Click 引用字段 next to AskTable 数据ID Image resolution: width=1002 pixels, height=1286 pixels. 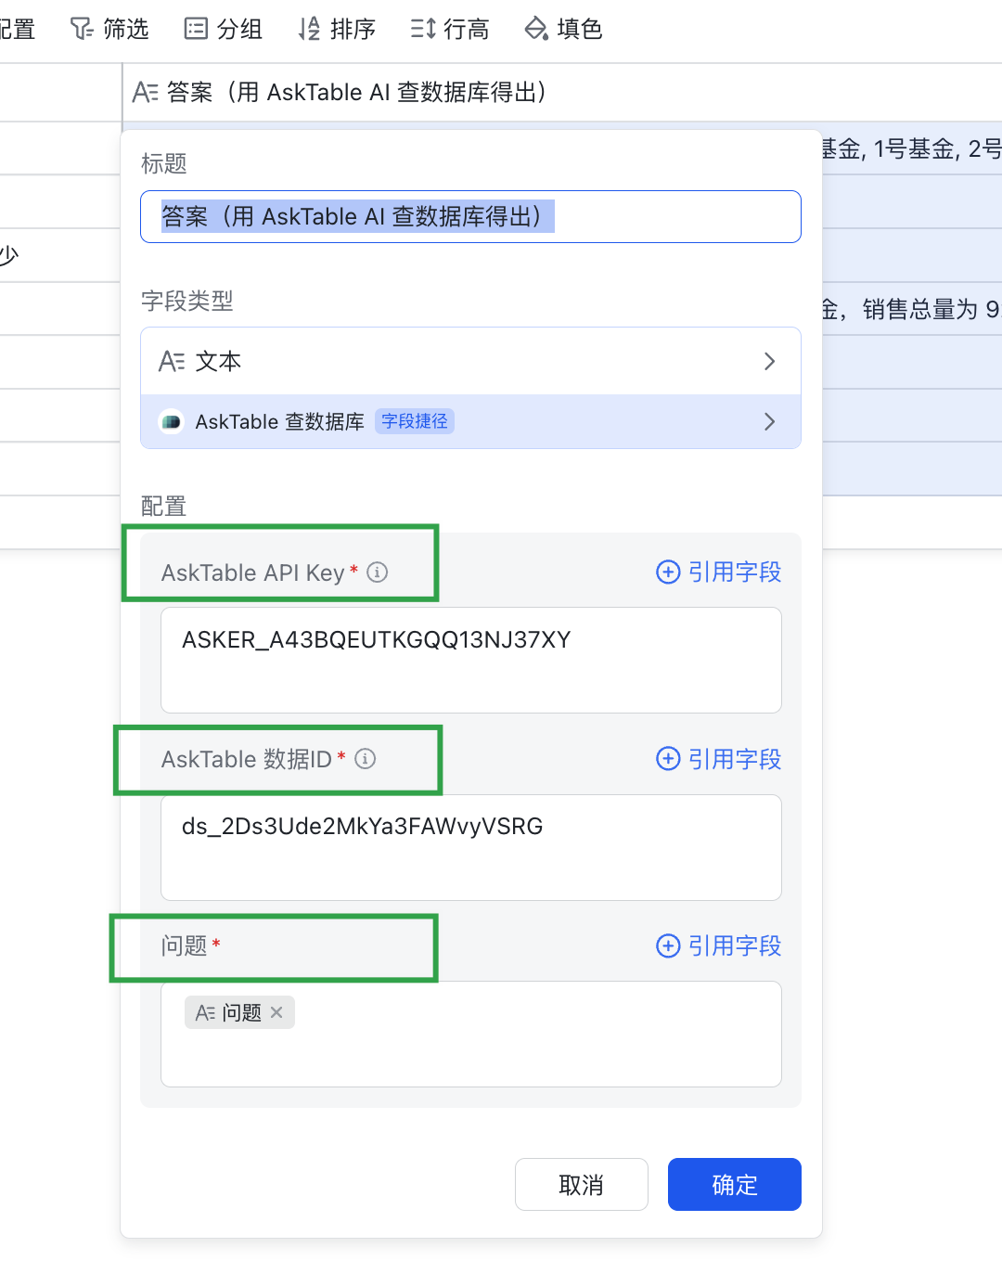[719, 759]
